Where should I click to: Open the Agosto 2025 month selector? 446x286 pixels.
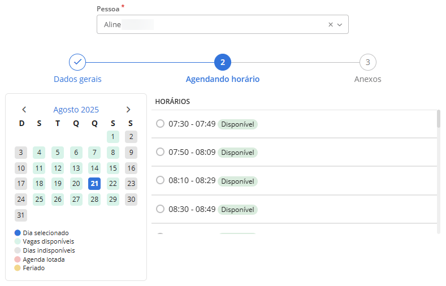coord(76,110)
